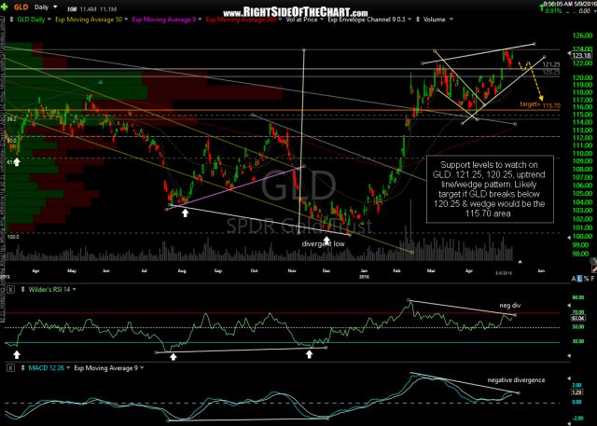The width and height of the screenshot is (597, 426).
Task: Click the up-down arrow beside GLD Daily
Action: (x=12, y=20)
